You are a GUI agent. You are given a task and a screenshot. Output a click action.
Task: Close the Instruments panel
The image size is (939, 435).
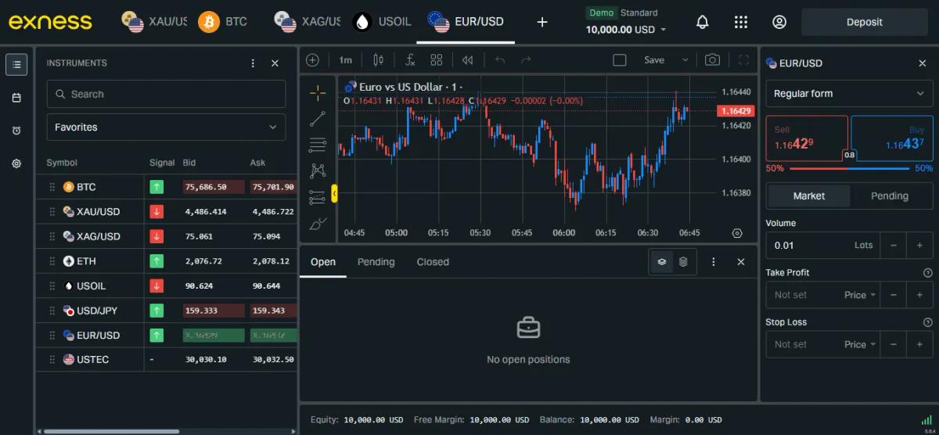tap(275, 63)
